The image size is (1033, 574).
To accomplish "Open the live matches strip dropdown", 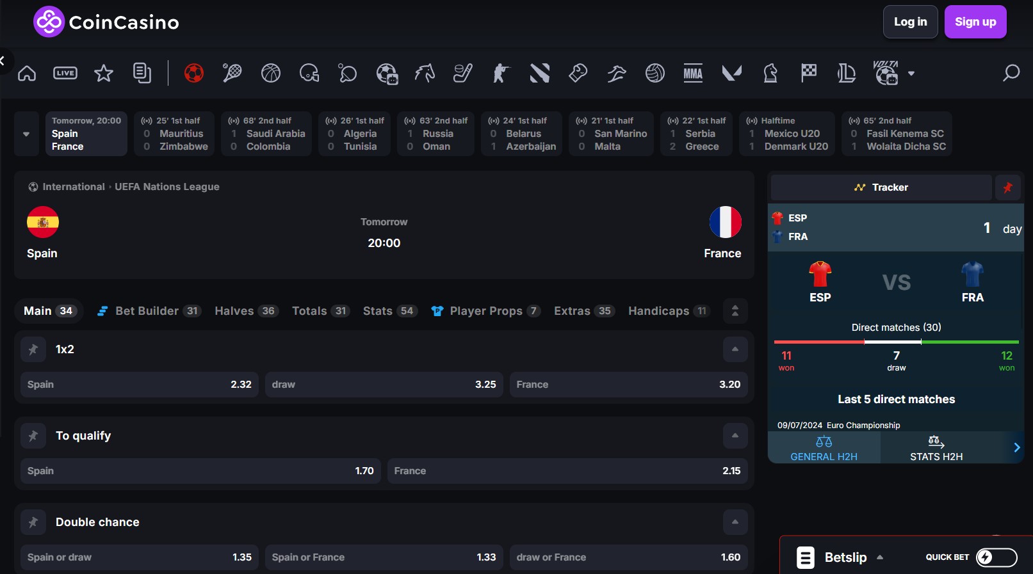I will tap(26, 134).
